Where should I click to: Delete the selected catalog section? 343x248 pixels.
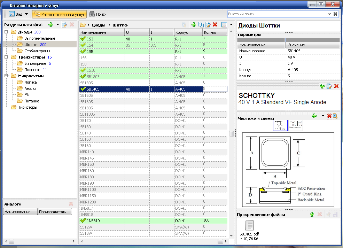coord(72,24)
